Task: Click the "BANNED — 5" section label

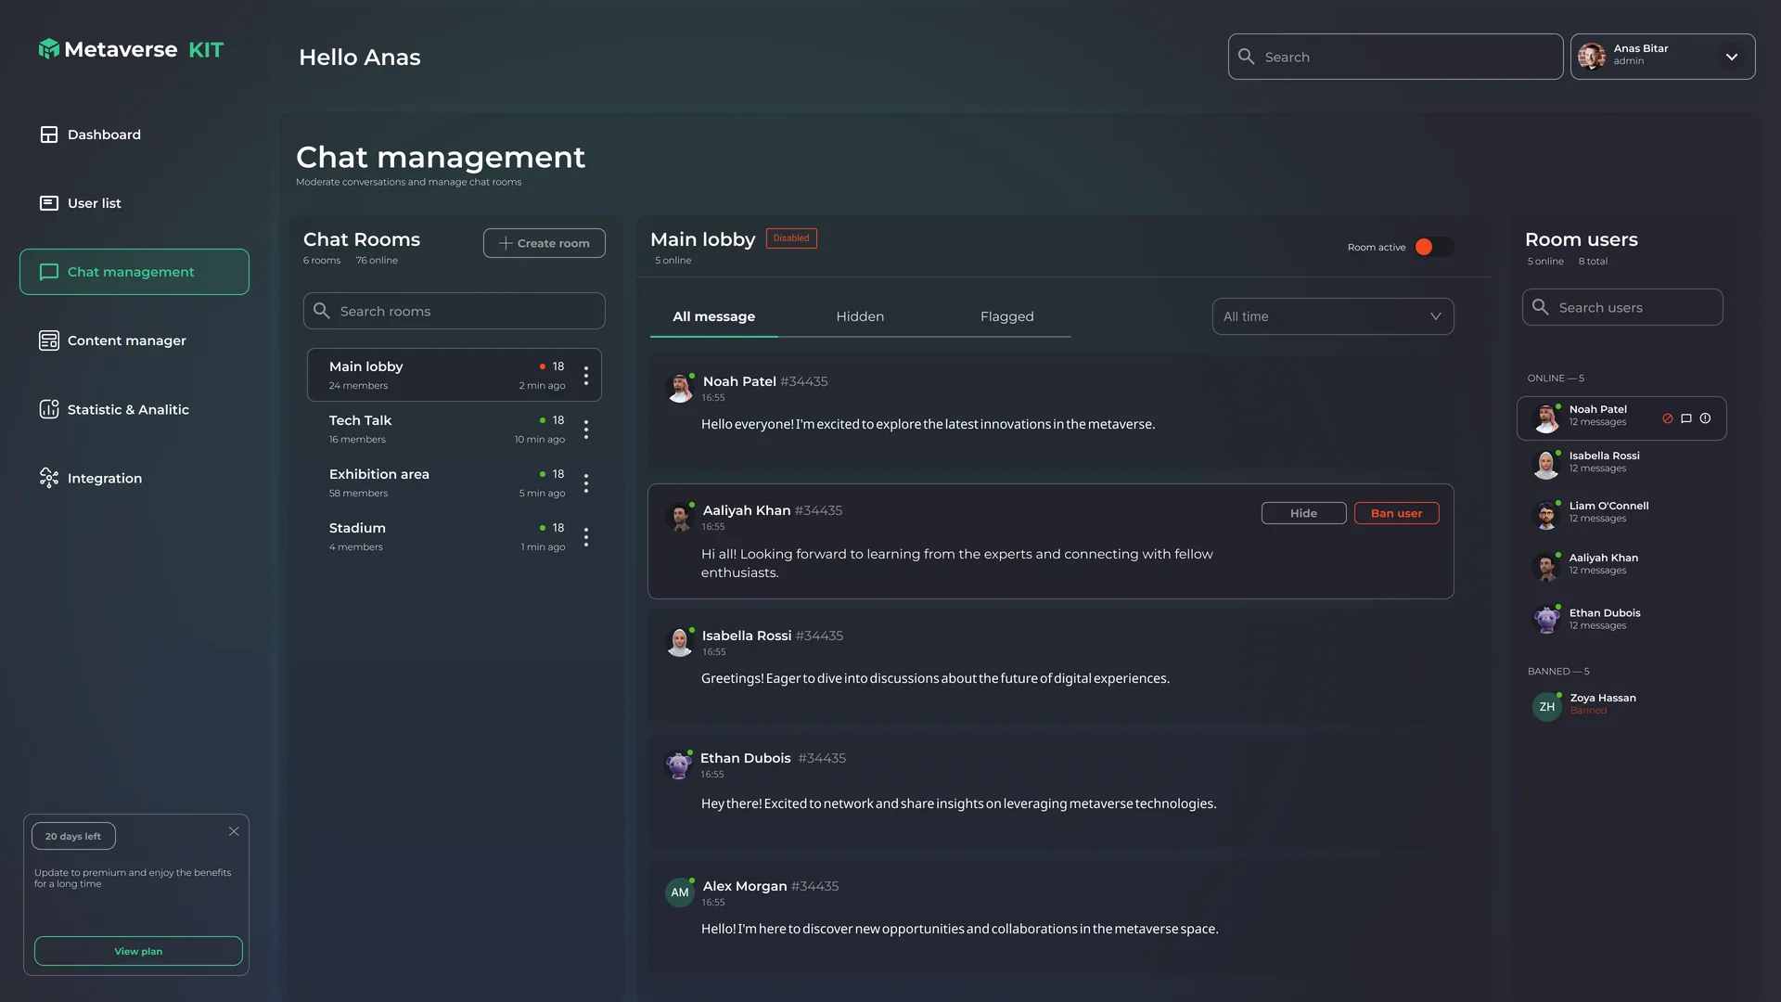Action: click(1558, 672)
